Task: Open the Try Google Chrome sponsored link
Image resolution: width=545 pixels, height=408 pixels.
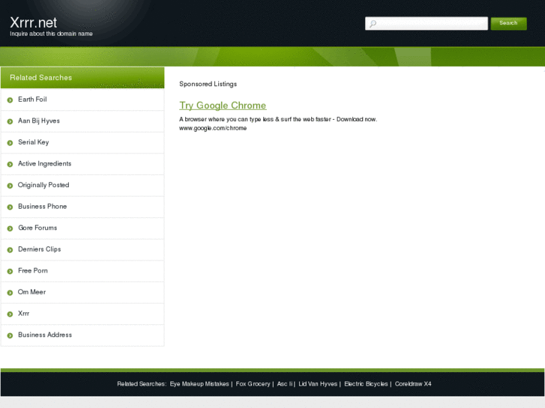Action: pyautogui.click(x=223, y=106)
